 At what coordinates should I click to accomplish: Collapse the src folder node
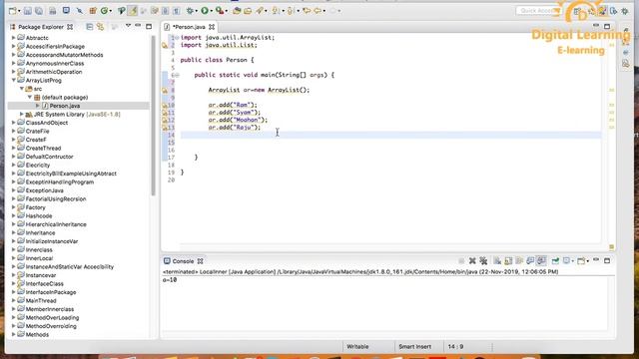point(22,89)
